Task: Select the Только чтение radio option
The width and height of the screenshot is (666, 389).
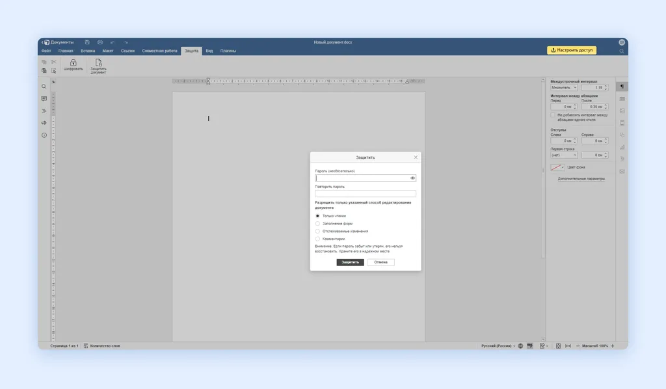Action: coord(317,216)
